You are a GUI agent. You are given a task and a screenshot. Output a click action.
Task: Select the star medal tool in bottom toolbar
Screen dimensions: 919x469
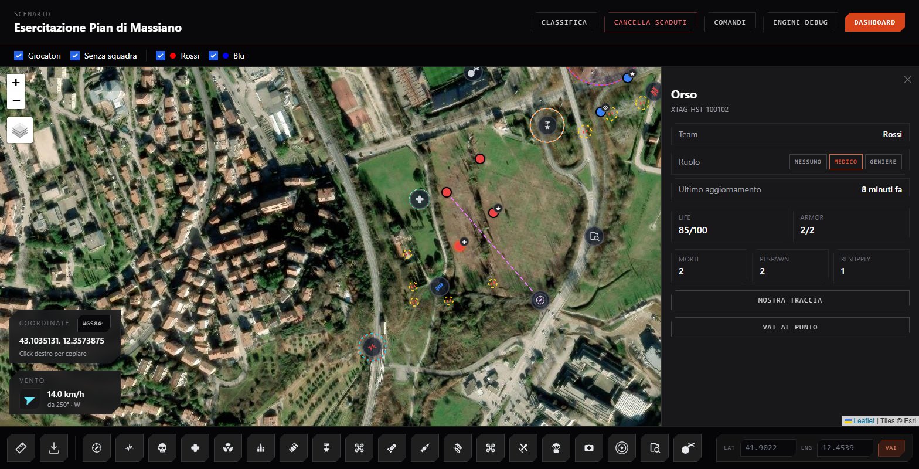[x=327, y=448]
